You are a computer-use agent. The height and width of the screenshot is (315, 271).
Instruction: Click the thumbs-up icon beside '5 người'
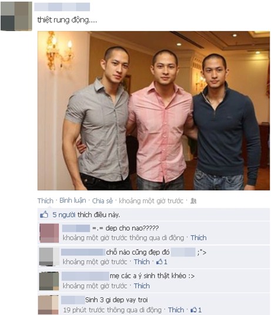pyautogui.click(x=44, y=215)
